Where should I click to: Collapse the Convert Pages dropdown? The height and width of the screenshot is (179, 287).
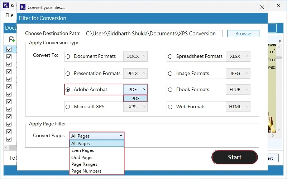[x=97, y=136]
